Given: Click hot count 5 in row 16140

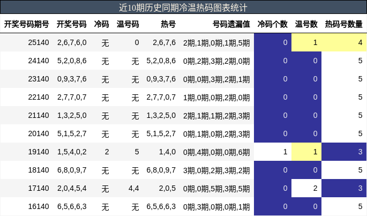Looking at the screenshot, I should pyautogui.click(x=344, y=207).
